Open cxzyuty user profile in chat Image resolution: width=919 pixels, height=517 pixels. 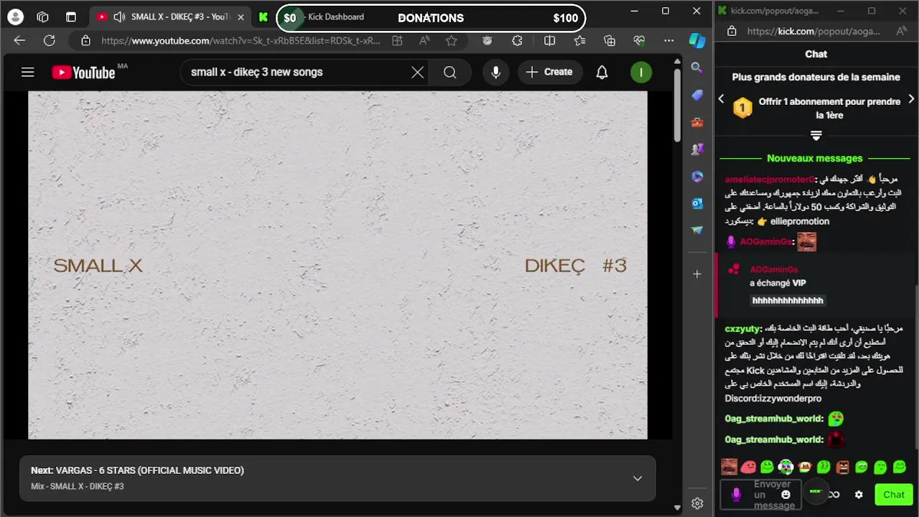point(742,329)
